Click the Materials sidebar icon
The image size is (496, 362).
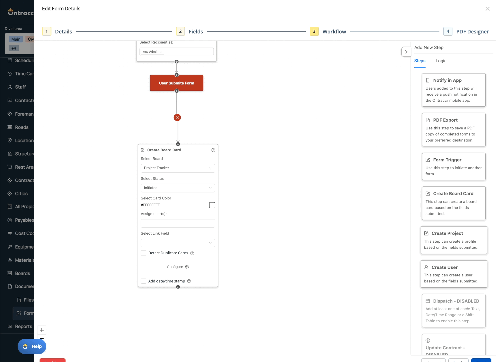tap(10, 260)
